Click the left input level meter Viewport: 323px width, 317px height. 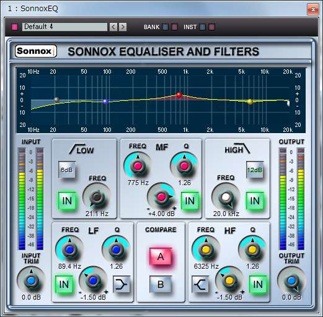coord(22,199)
